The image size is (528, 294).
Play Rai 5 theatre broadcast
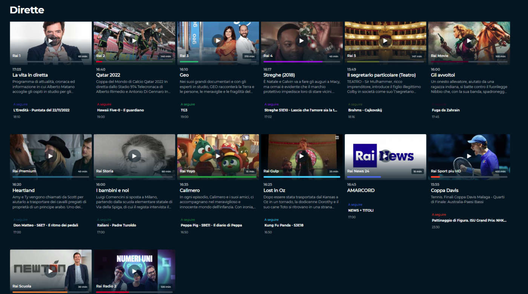(385, 41)
